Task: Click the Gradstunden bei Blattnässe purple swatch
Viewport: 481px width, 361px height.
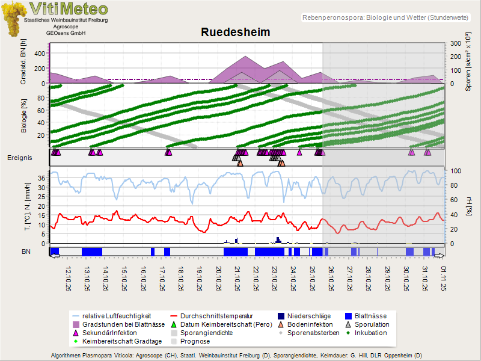Action: pyautogui.click(x=75, y=324)
